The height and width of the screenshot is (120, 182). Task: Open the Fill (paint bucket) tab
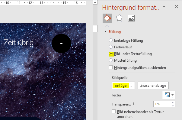click(107, 18)
